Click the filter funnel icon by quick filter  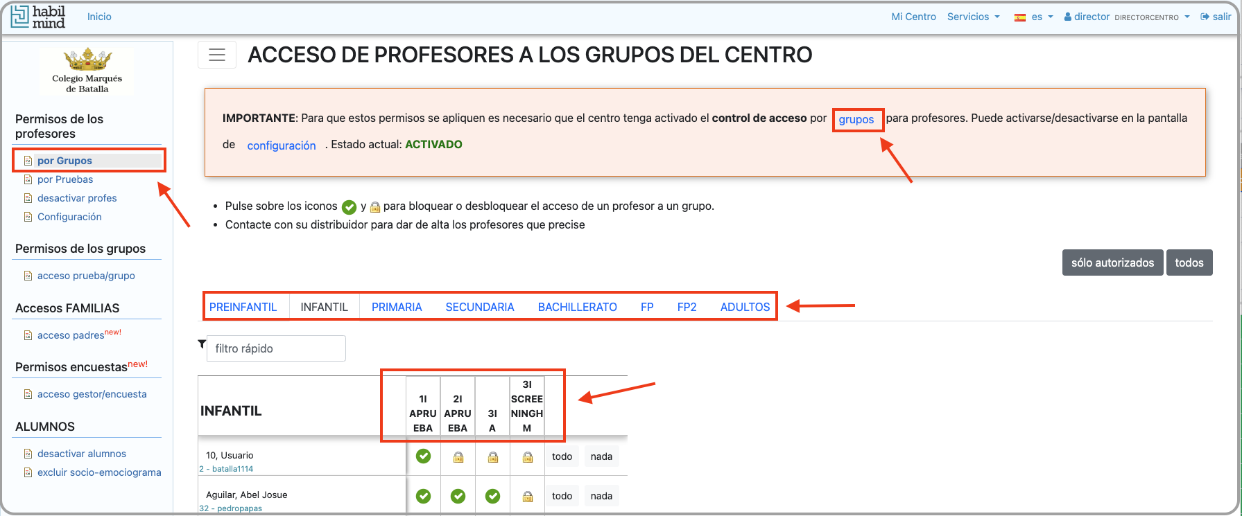pos(202,344)
